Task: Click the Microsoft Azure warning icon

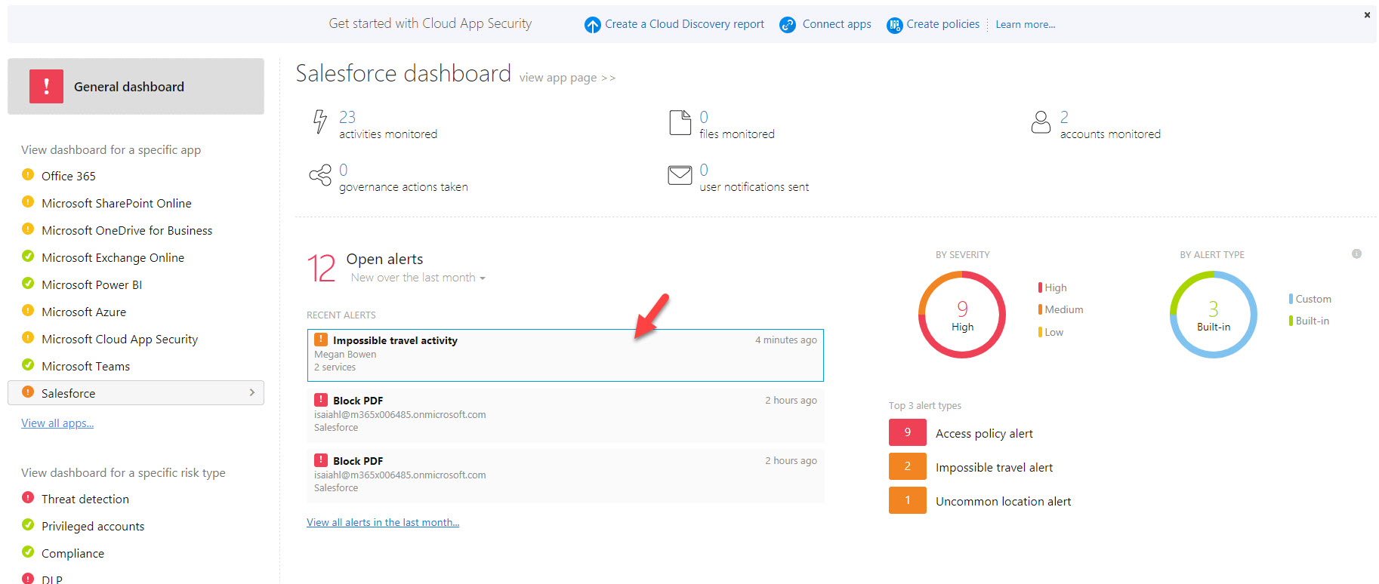Action: point(28,310)
